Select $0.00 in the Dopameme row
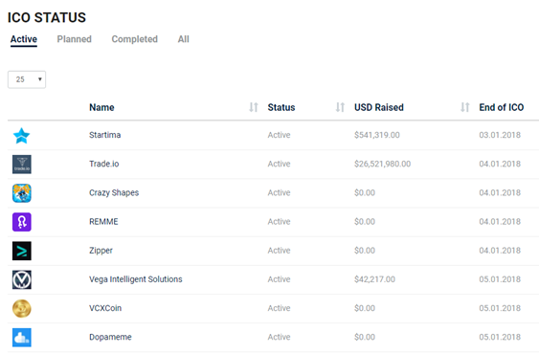This screenshot has width=539, height=354. tap(365, 337)
